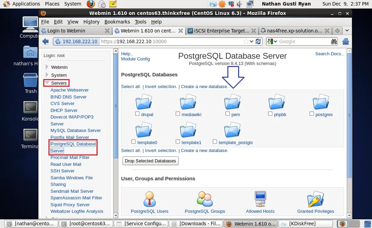Tick the drupal database checkbox
Viewport: 372px width, 228px height.
137,114
